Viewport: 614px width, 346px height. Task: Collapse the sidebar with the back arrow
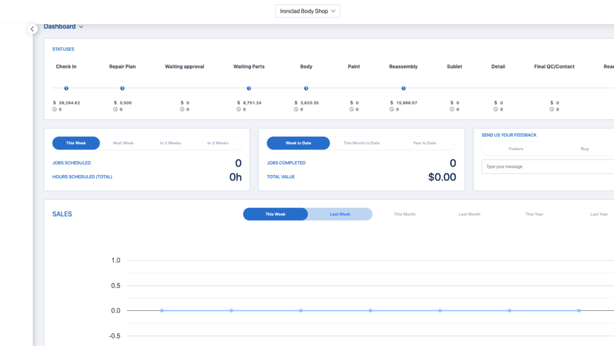click(x=33, y=29)
